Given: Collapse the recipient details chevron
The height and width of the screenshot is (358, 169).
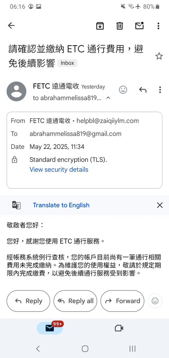Looking at the screenshot, I should click(108, 98).
